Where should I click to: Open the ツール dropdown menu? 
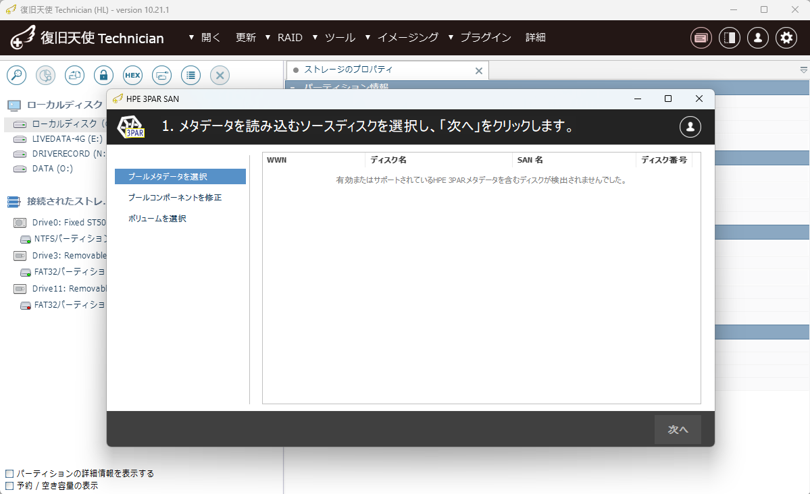(334, 37)
